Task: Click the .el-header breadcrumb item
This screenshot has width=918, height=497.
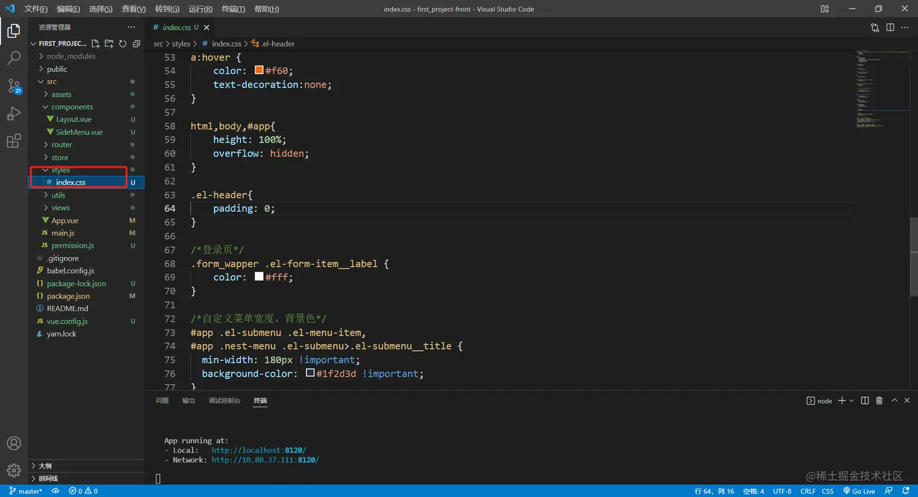Action: click(273, 44)
